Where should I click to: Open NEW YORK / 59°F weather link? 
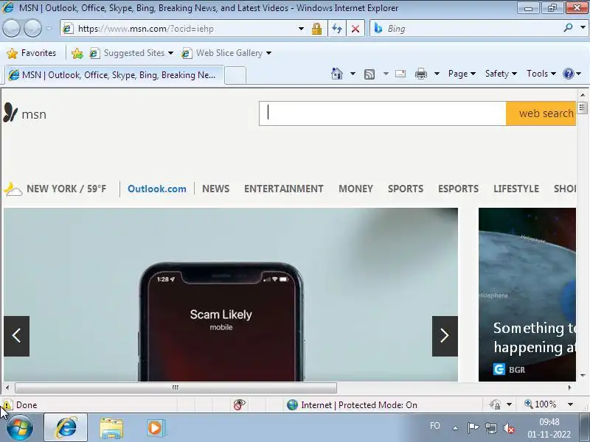[x=66, y=189]
